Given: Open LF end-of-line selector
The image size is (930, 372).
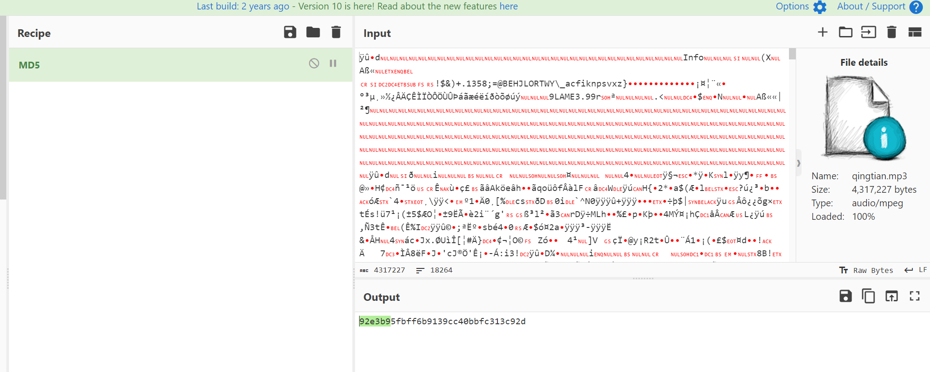Looking at the screenshot, I should (916, 270).
